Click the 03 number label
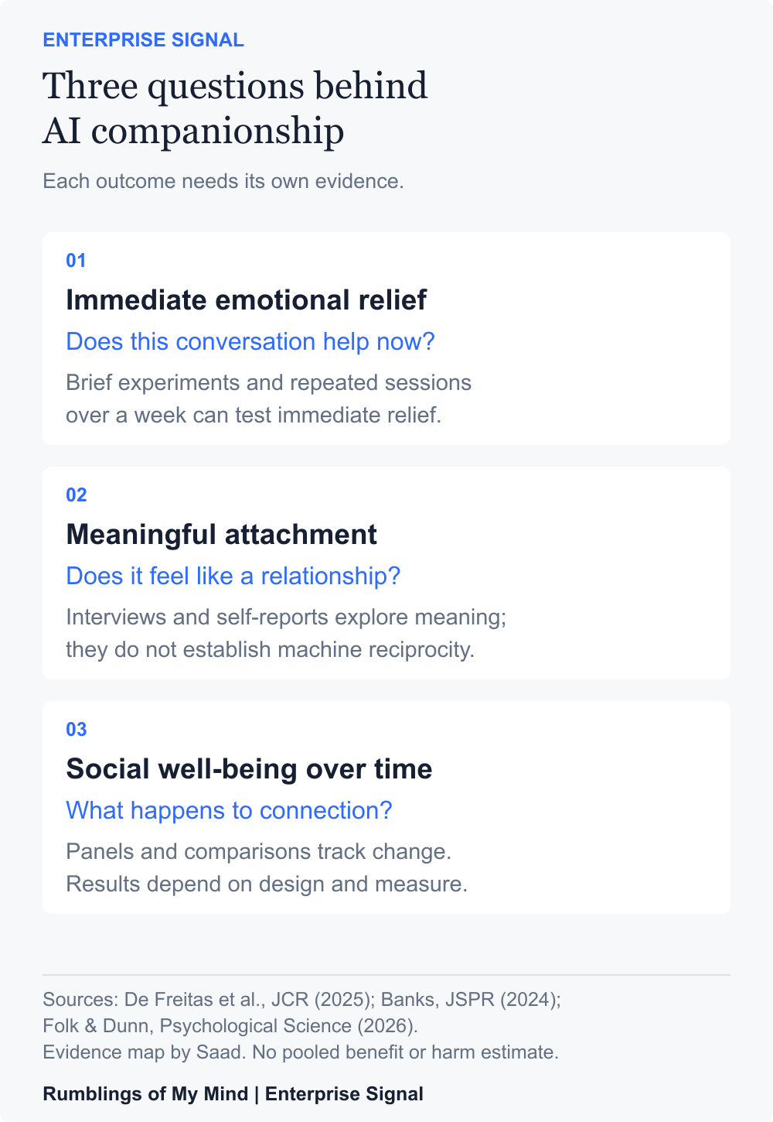This screenshot has width=773, height=1122. pos(77,729)
